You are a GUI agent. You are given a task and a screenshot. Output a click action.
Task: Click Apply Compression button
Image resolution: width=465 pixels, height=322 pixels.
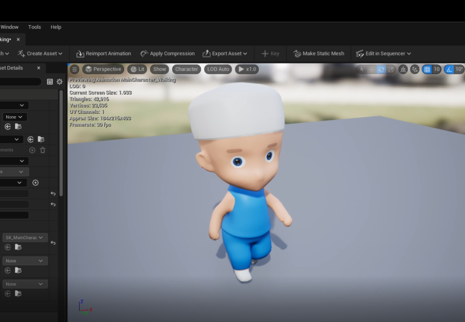click(x=168, y=54)
